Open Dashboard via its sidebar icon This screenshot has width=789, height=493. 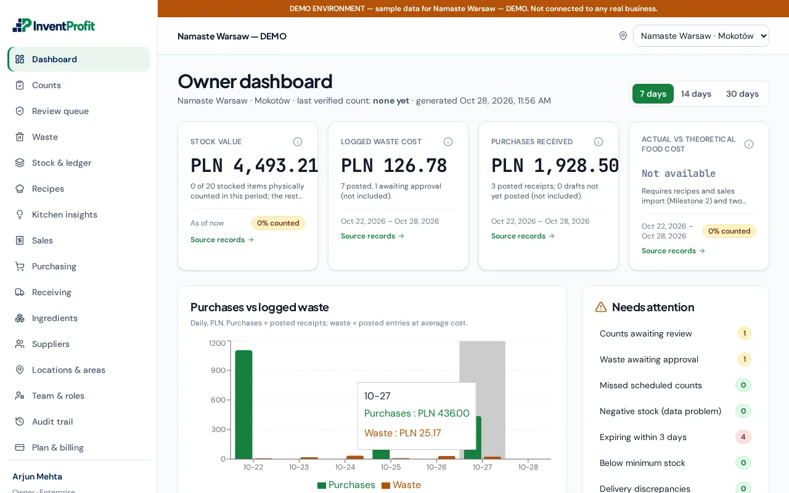pos(20,59)
